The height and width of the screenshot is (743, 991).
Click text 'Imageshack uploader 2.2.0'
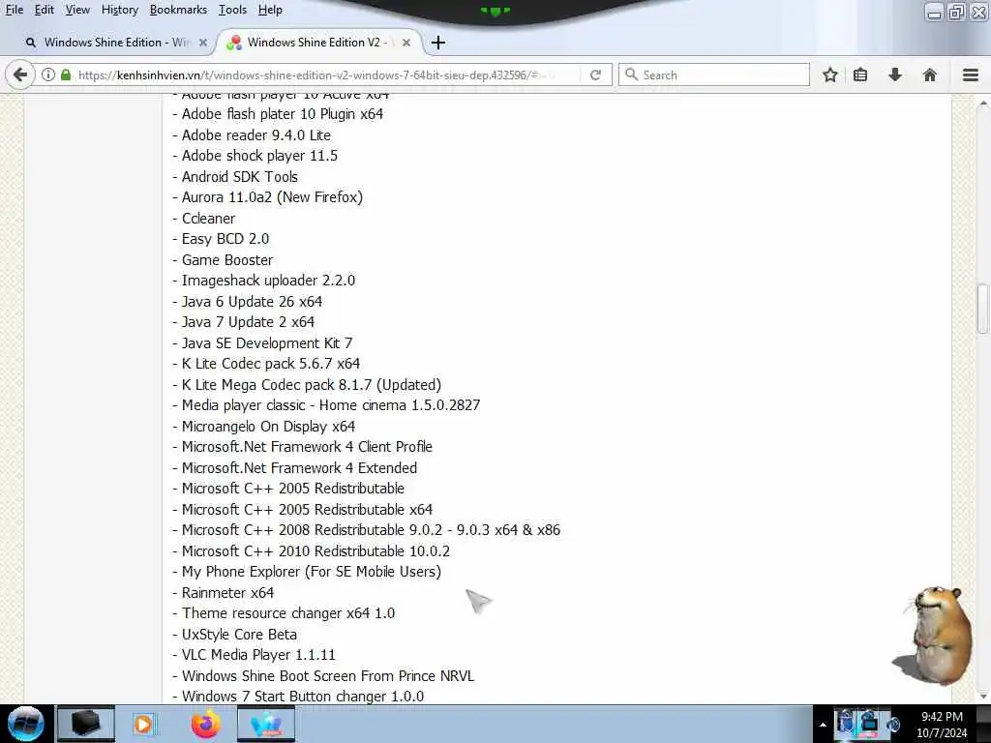pos(268,281)
